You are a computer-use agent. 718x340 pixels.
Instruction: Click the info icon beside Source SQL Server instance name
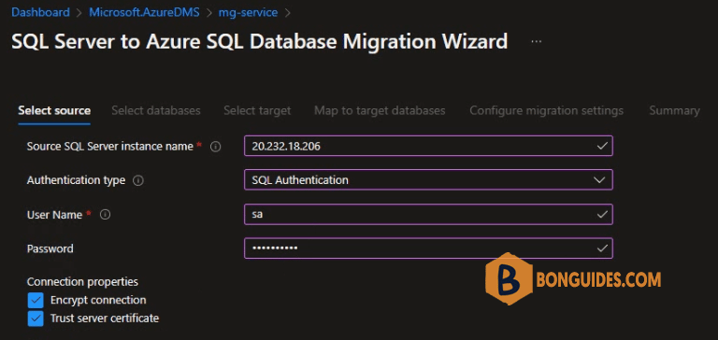click(x=215, y=147)
